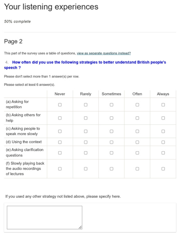Check 'Sometimes' for Using the context
This screenshot has width=178, height=236.
[112, 142]
